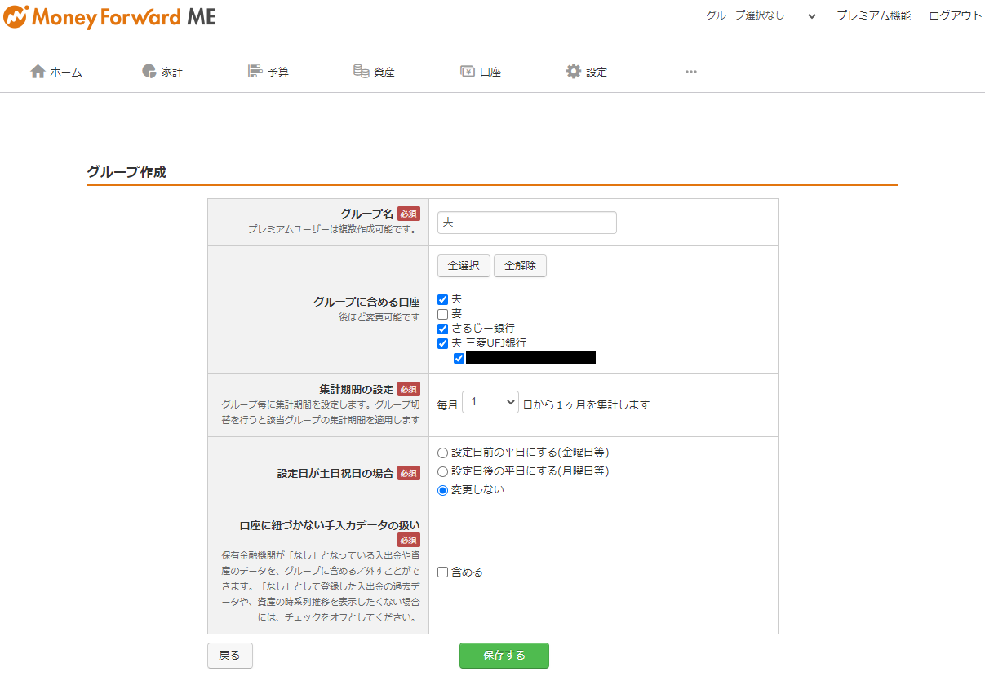Select the 口座 accounts icon
The image size is (985, 676).
click(x=466, y=71)
